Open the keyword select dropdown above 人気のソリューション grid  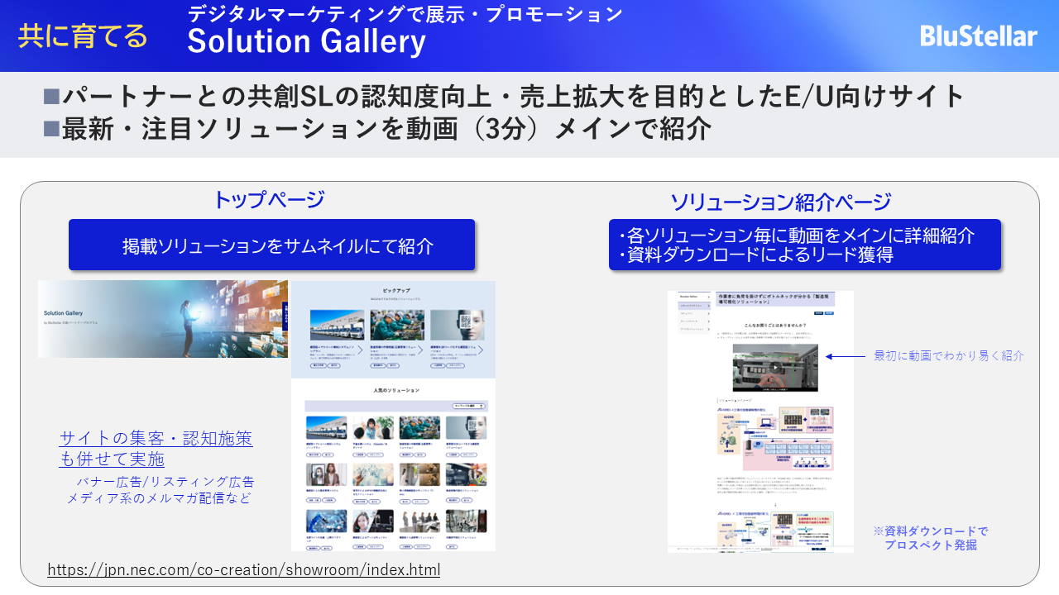(470, 406)
